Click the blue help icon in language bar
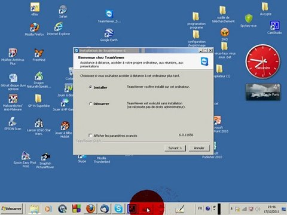 pyautogui.click(x=207, y=208)
